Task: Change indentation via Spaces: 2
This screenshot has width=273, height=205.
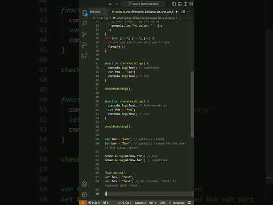Action: (140, 203)
